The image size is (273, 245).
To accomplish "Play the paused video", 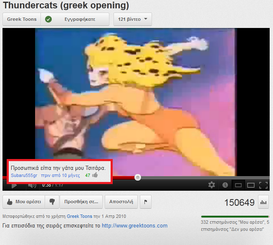I will (14, 186).
